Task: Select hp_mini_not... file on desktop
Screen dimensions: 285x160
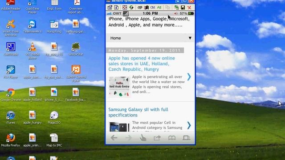Action: (54, 72)
